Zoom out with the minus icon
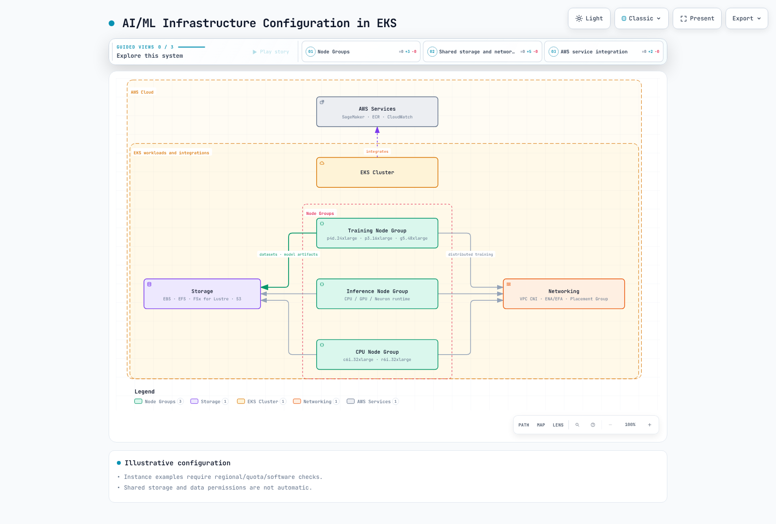The image size is (776, 524). pos(610,425)
